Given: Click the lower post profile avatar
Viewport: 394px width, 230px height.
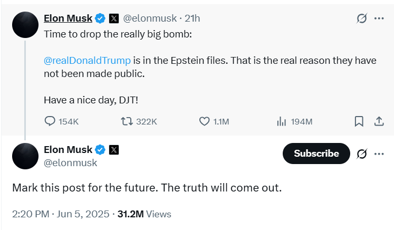Looking at the screenshot, I should pos(25,156).
